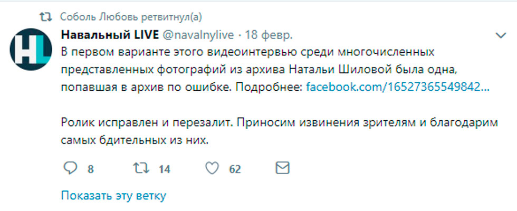Like the tweet with the heart icon
The width and height of the screenshot is (517, 211).
212,168
